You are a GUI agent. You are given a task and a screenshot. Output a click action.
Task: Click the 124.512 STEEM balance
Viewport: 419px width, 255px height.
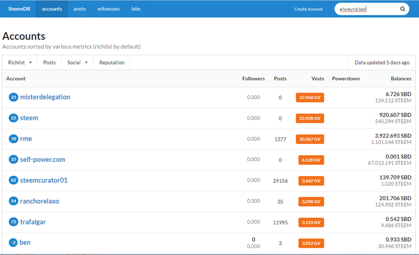(x=393, y=100)
